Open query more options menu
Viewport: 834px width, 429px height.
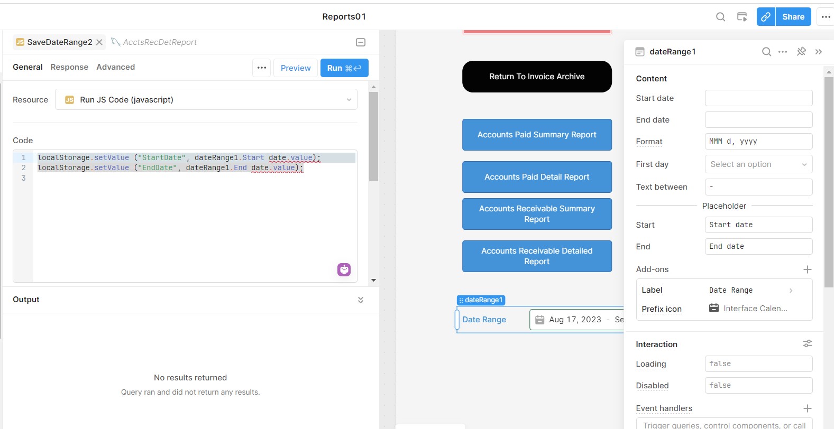tap(262, 68)
